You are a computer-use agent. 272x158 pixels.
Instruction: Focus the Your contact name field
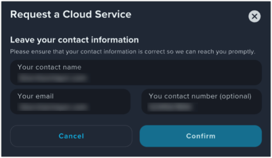coord(136,72)
